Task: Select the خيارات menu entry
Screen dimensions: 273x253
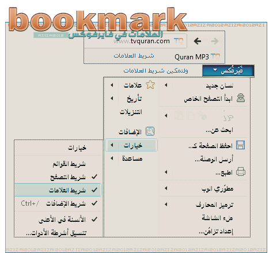Action: click(x=131, y=145)
